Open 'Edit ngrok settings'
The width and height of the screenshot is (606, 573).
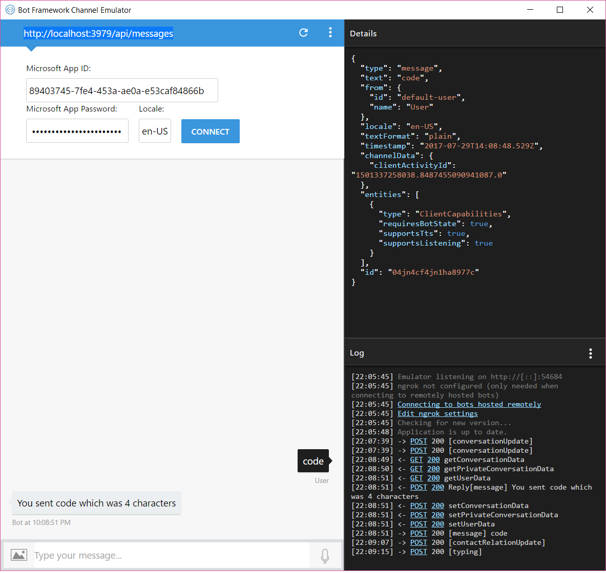[437, 413]
